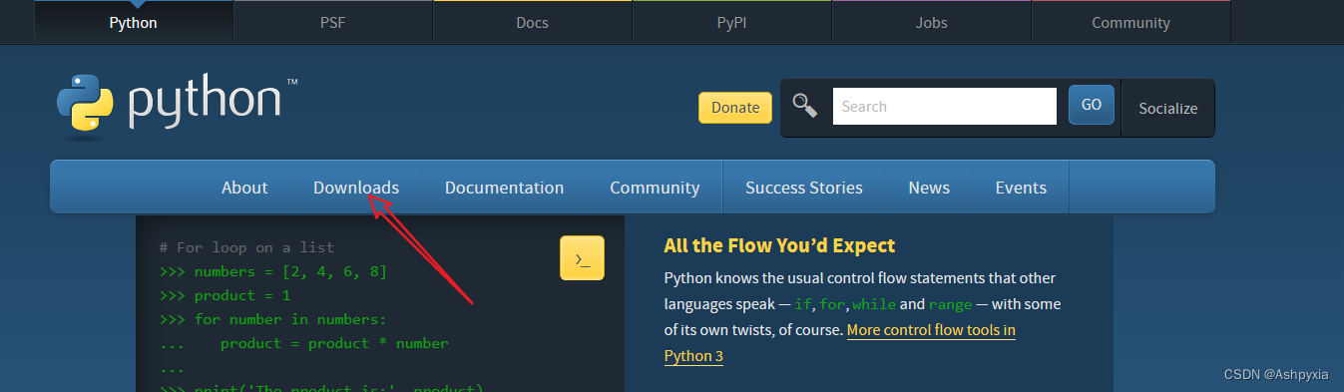Open the About navigation menu

(244, 188)
